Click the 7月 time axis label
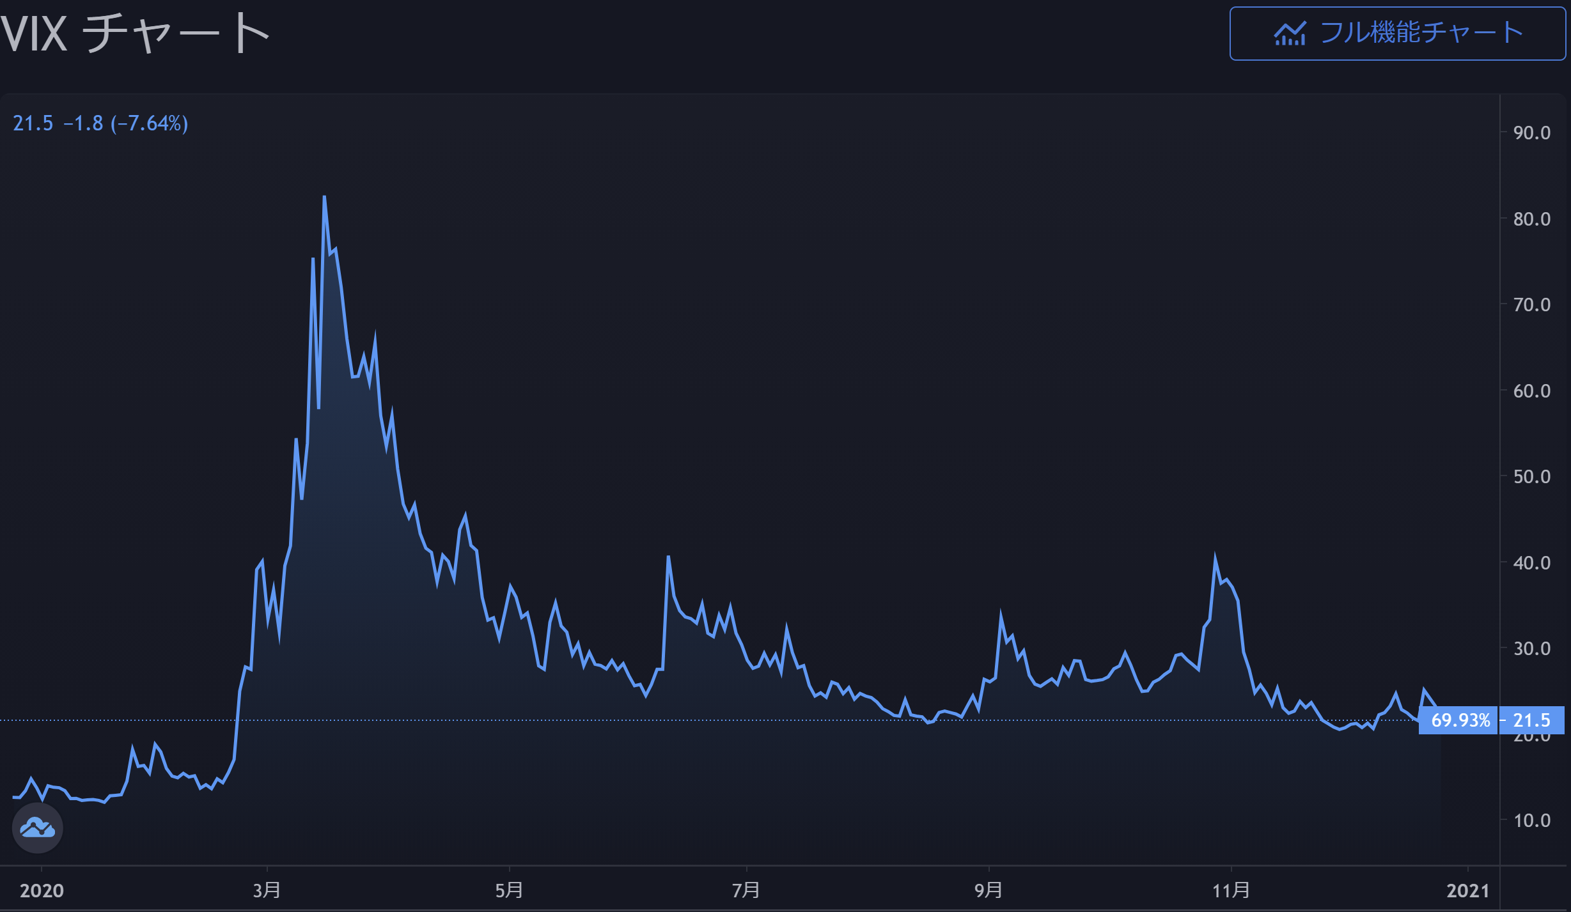 [x=746, y=890]
